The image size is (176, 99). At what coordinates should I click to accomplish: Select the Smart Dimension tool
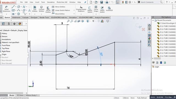[x=6, y=9]
